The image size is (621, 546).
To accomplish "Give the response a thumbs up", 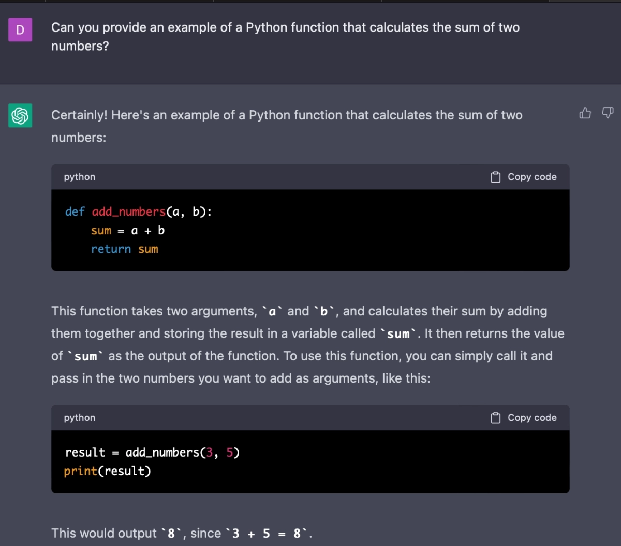I will coord(585,113).
